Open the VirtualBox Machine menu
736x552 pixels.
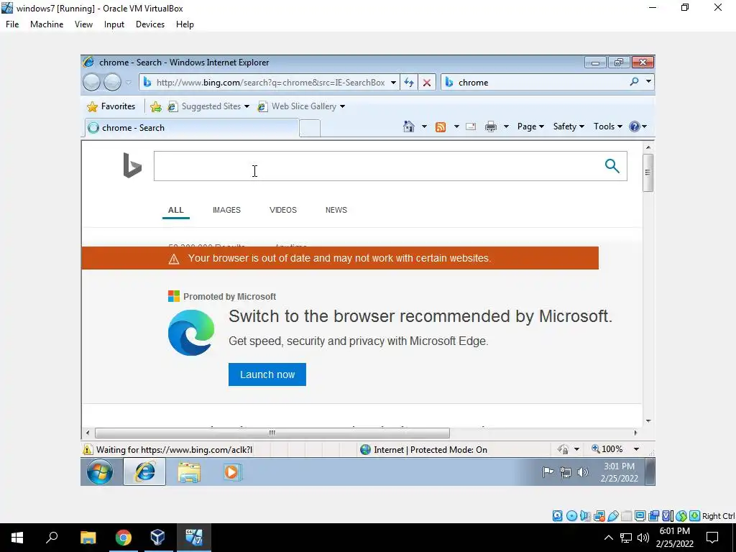click(x=47, y=24)
